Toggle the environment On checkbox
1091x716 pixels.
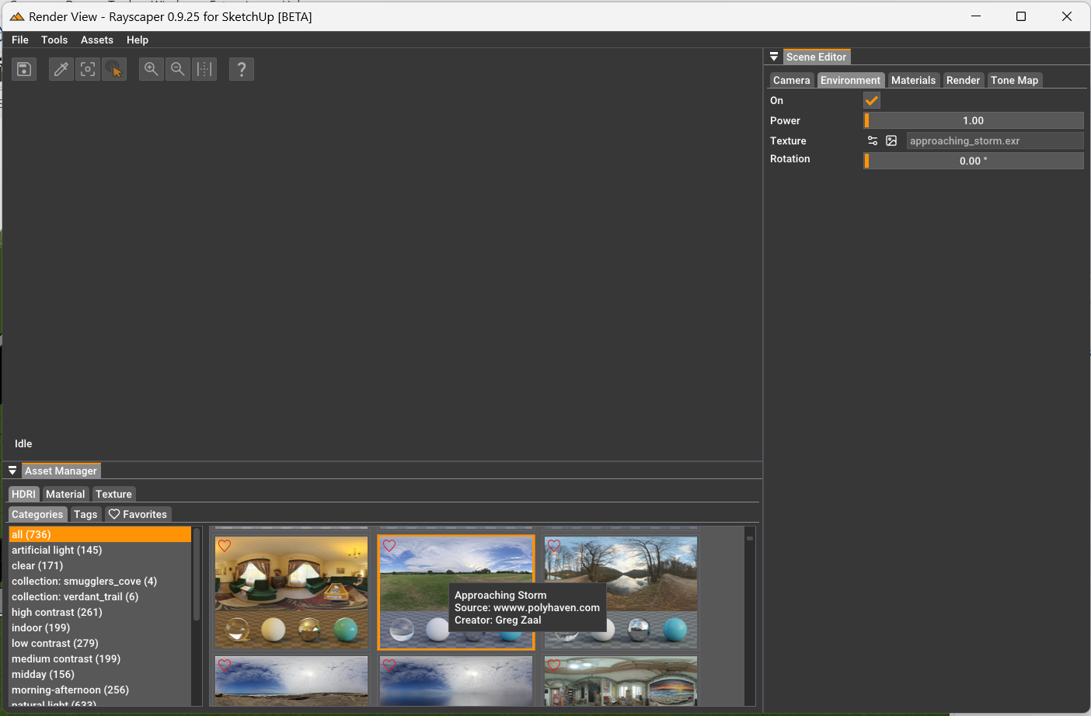coord(872,100)
